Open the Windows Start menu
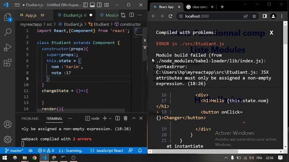Viewport: 289px width, 162px height. (5, 158)
